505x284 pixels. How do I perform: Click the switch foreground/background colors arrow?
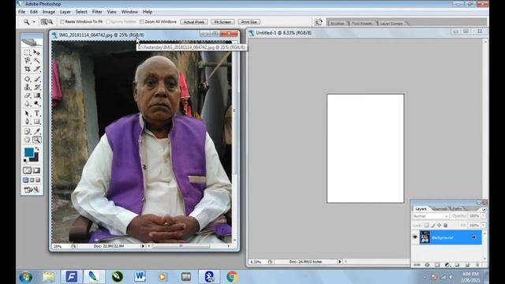pyautogui.click(x=37, y=149)
